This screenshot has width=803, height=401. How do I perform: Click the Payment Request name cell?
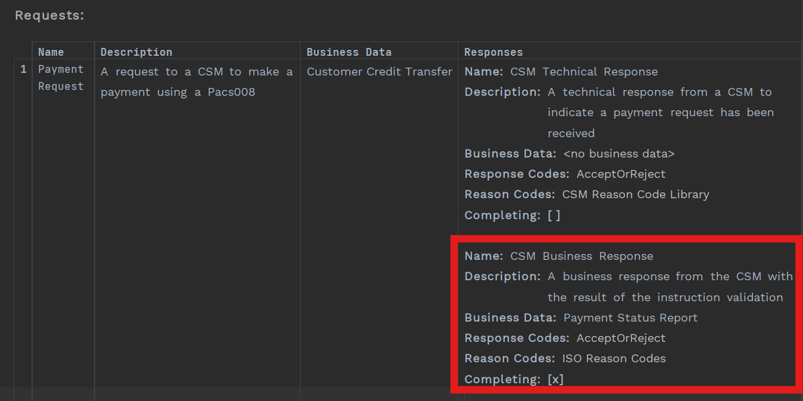tap(61, 77)
